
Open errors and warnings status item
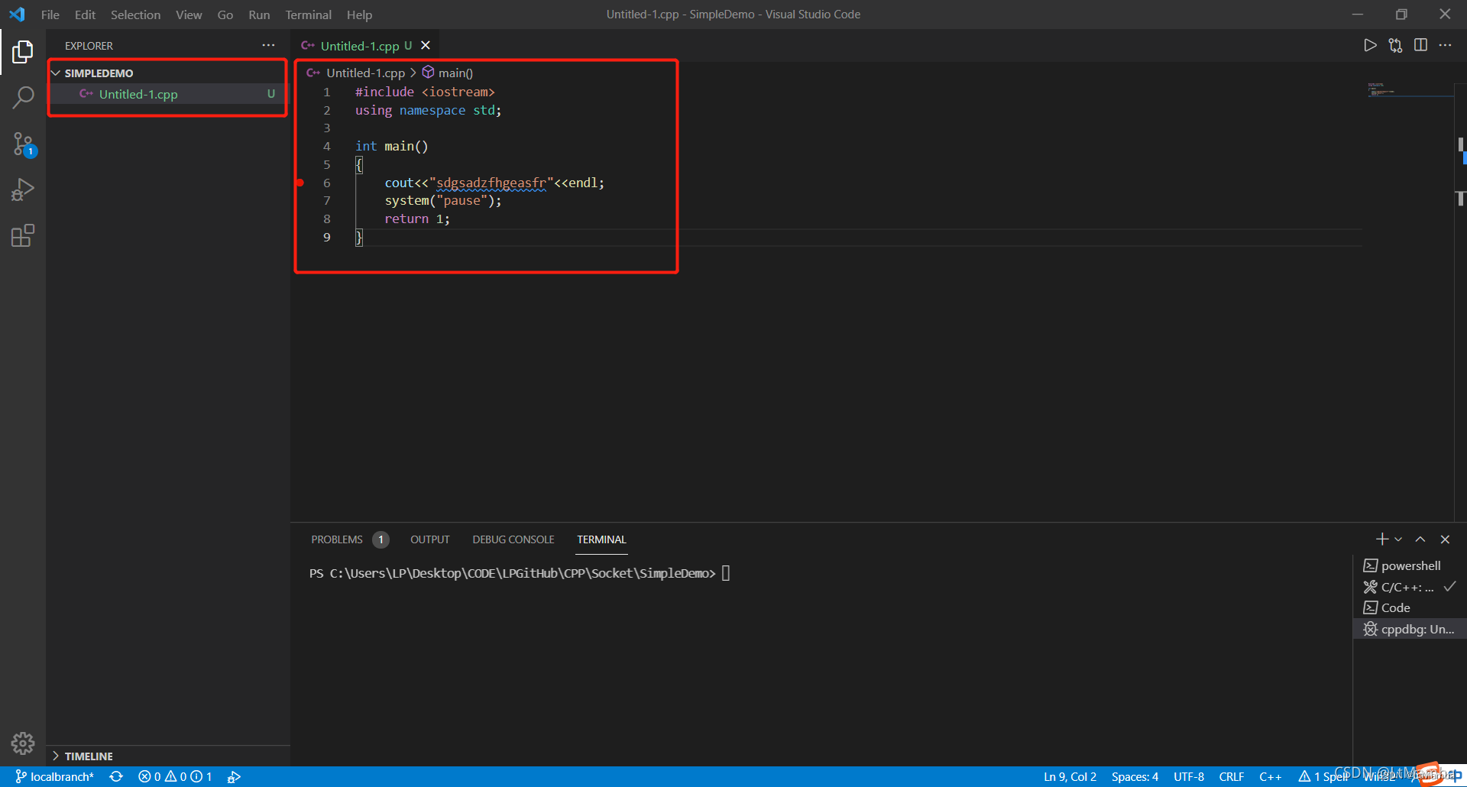(x=175, y=776)
